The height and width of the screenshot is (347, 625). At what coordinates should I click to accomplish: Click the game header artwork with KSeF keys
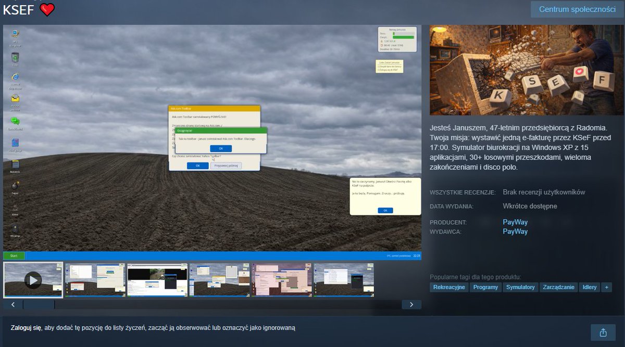pyautogui.click(x=525, y=70)
